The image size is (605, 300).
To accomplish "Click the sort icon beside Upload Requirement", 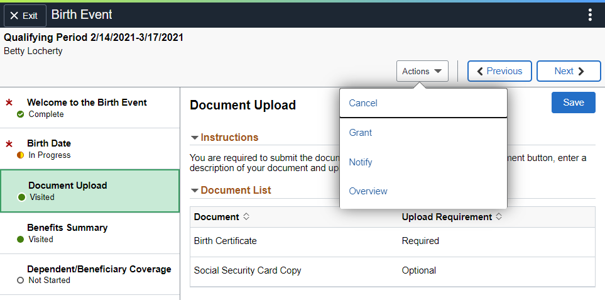I will (498, 217).
